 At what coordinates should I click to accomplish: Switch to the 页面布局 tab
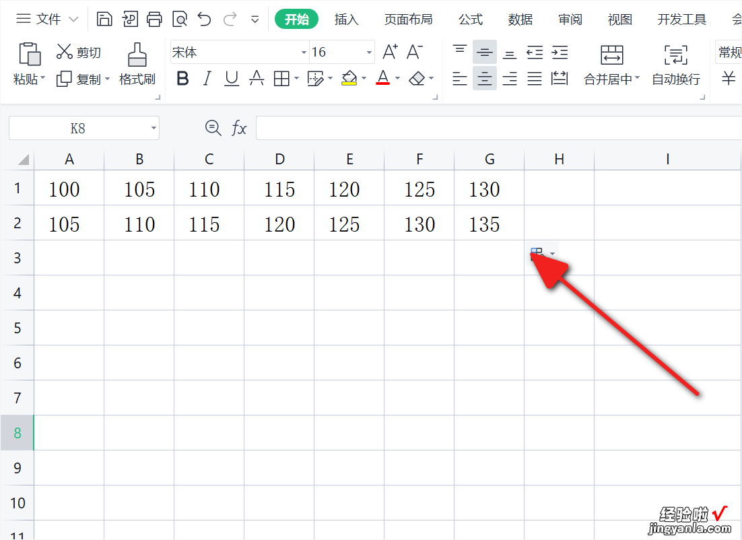[x=409, y=20]
